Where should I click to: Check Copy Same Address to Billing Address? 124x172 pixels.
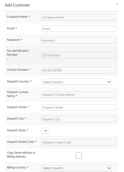(79, 156)
